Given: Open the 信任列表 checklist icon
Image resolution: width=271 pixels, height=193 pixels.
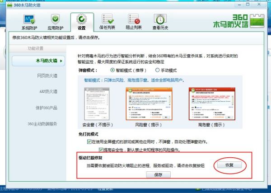Looking at the screenshot, I should click(x=107, y=19).
